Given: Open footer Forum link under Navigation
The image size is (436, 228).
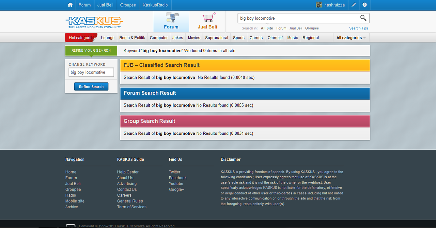Looking at the screenshot, I should (71, 178).
